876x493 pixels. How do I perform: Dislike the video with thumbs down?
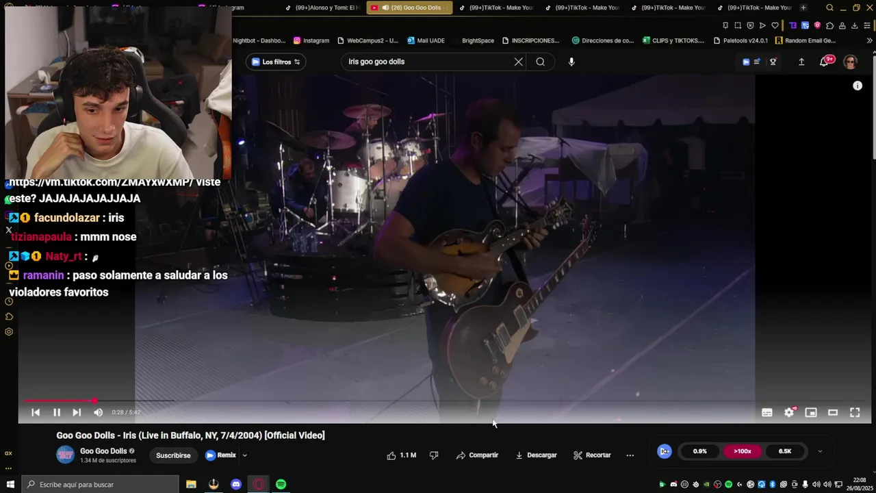pyautogui.click(x=434, y=455)
